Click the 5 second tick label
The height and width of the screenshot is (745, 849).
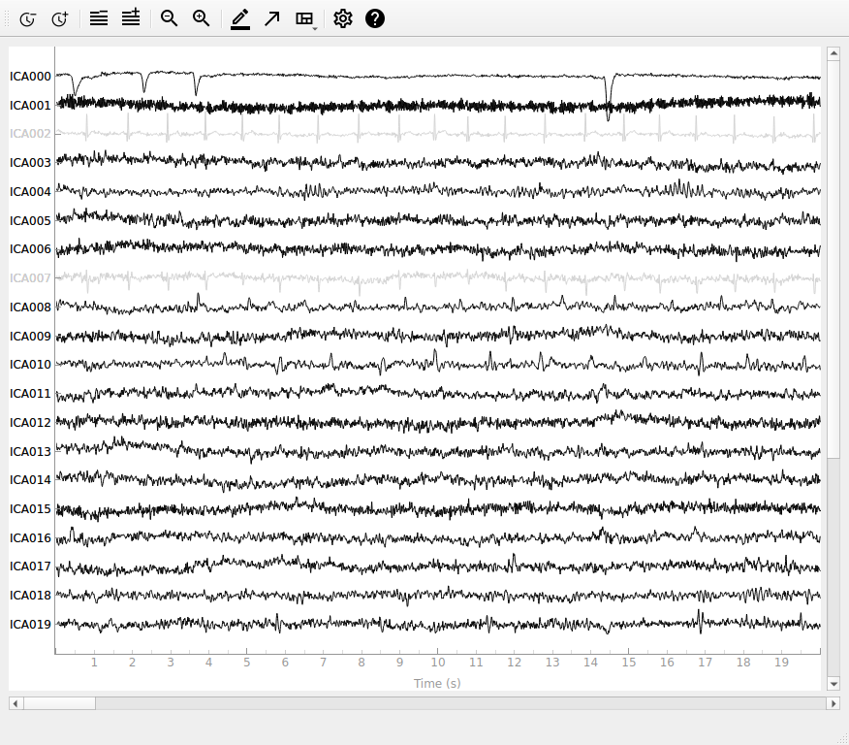[247, 663]
